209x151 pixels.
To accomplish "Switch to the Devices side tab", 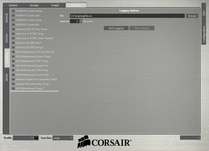I will (7, 38).
